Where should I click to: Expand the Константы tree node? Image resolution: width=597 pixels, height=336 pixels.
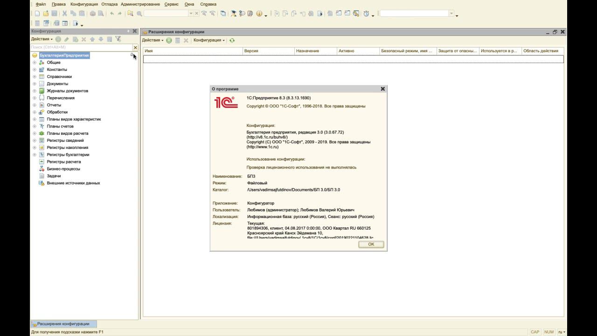point(34,70)
